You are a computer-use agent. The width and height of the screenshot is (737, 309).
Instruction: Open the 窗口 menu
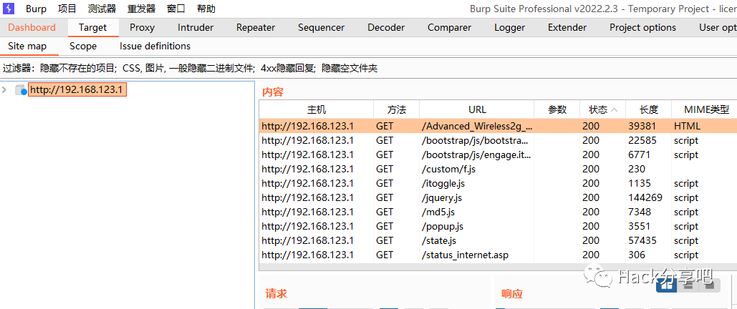click(175, 9)
